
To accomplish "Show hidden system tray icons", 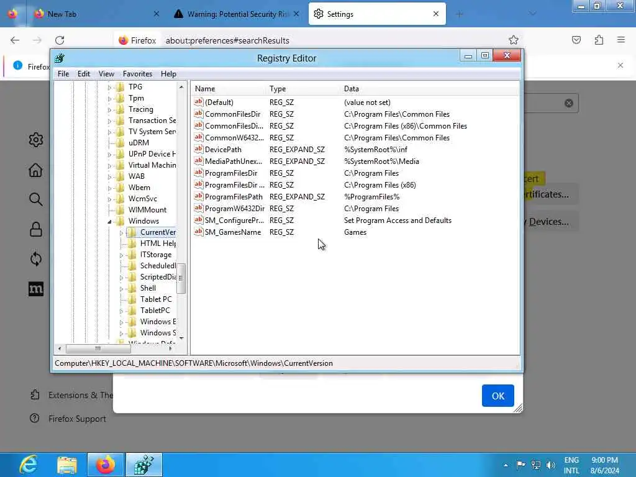I will [x=506, y=465].
